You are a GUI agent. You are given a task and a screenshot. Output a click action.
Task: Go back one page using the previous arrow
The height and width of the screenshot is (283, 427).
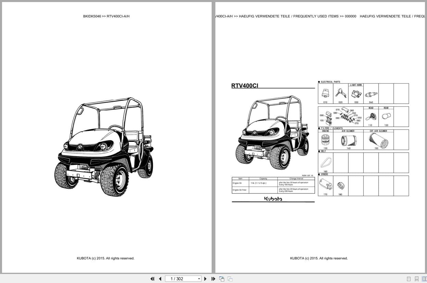pos(160,279)
